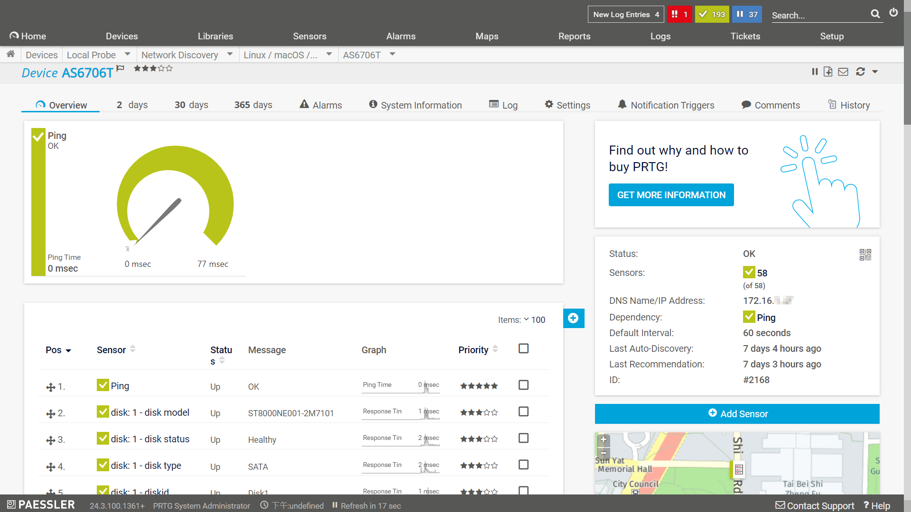Sort the table by Pos column
Screen dimensions: 911x512
[58, 350]
